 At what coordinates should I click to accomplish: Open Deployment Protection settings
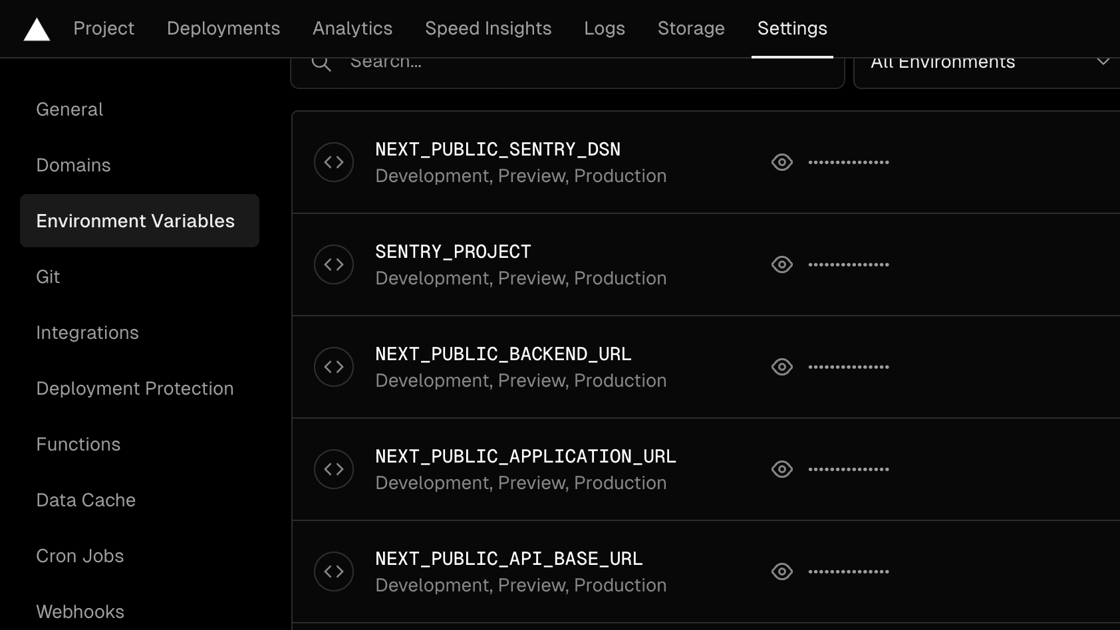pyautogui.click(x=134, y=388)
